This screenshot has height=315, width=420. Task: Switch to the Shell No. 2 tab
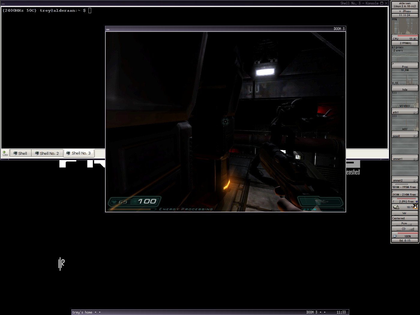[47, 153]
